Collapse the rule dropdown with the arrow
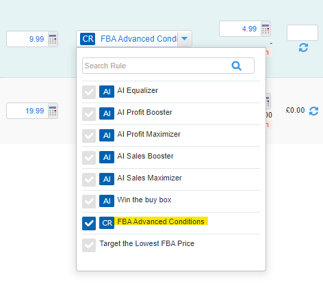 pos(185,39)
